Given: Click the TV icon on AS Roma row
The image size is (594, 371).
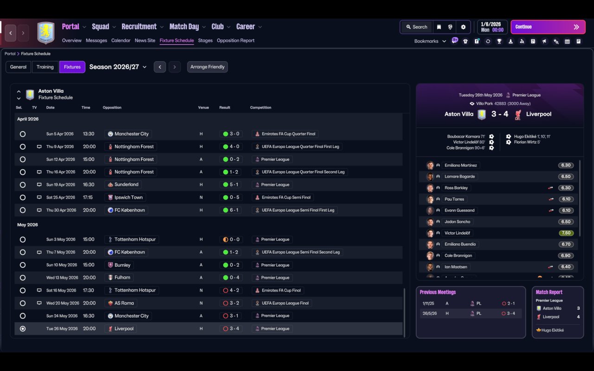Looking at the screenshot, I should tap(39, 303).
